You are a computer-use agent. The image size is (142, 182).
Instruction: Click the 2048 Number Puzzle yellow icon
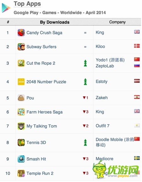(21, 82)
